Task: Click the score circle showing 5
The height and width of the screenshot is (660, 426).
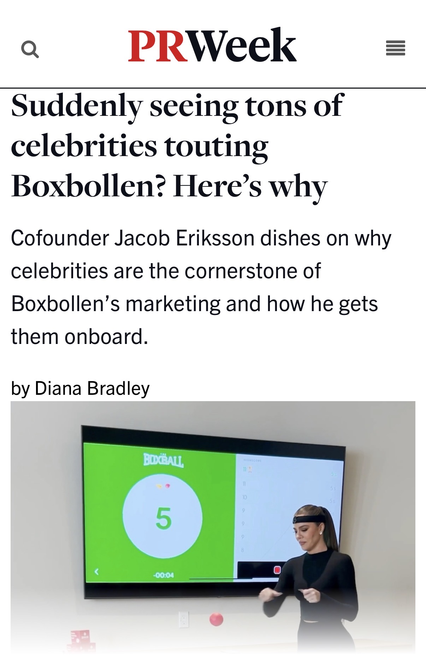Action: tap(162, 518)
